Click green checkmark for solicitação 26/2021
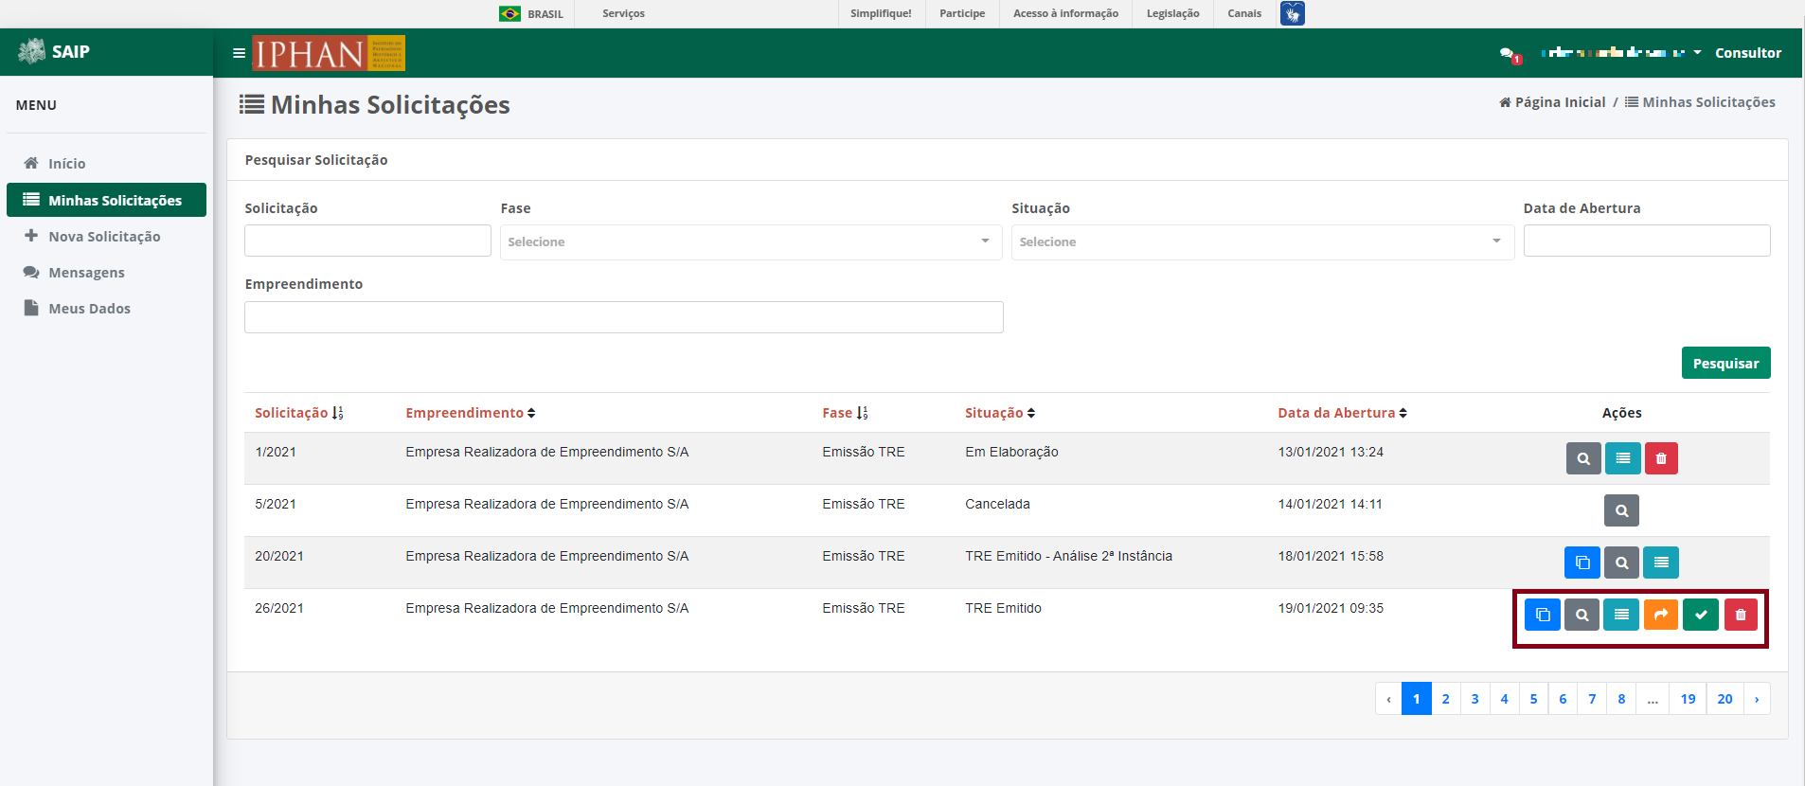Image resolution: width=1805 pixels, height=786 pixels. [1701, 615]
